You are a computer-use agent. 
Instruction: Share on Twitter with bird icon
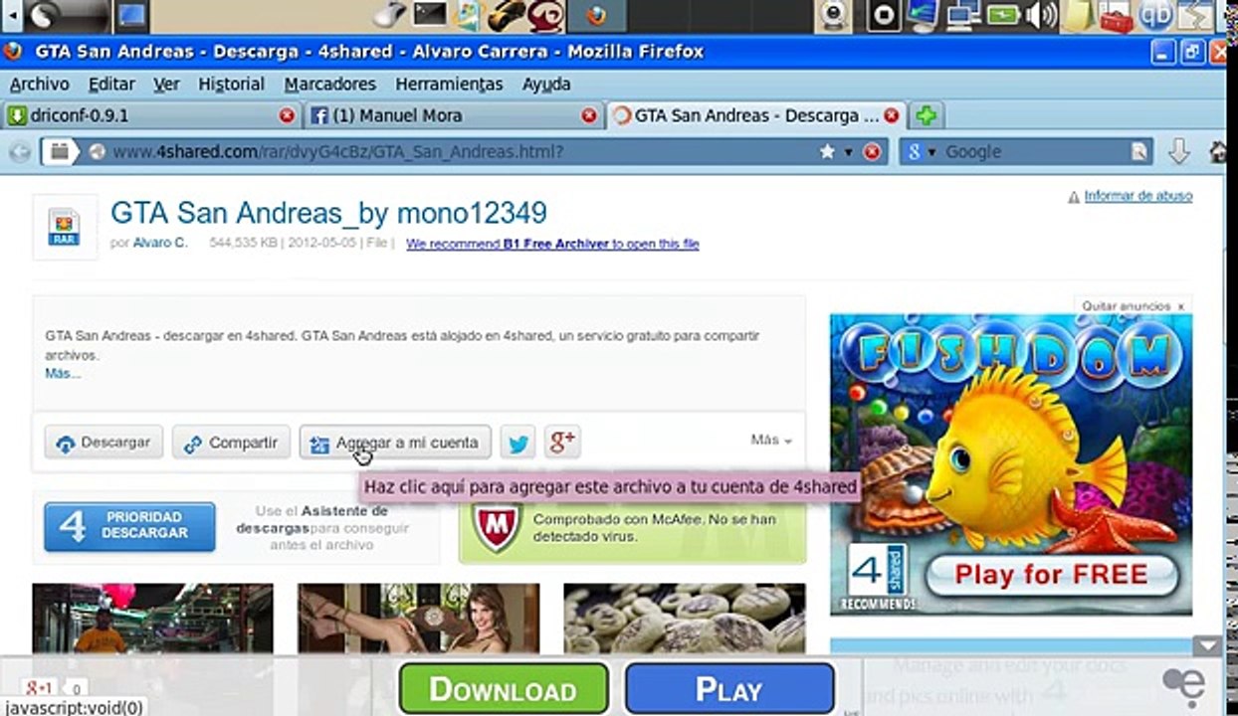[517, 443]
